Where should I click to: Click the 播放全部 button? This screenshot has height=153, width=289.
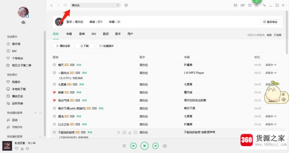tap(63, 46)
